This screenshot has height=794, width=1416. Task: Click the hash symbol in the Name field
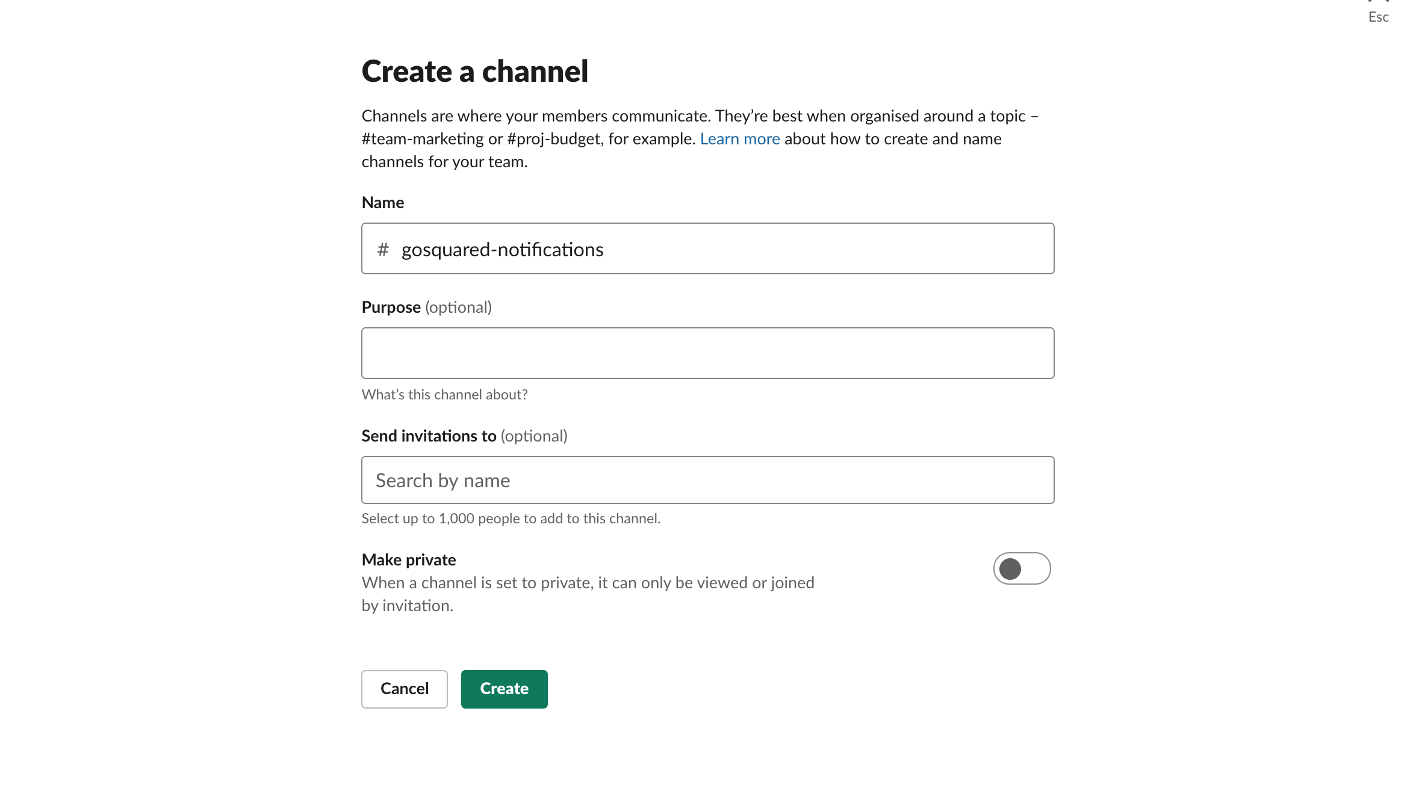click(x=383, y=249)
